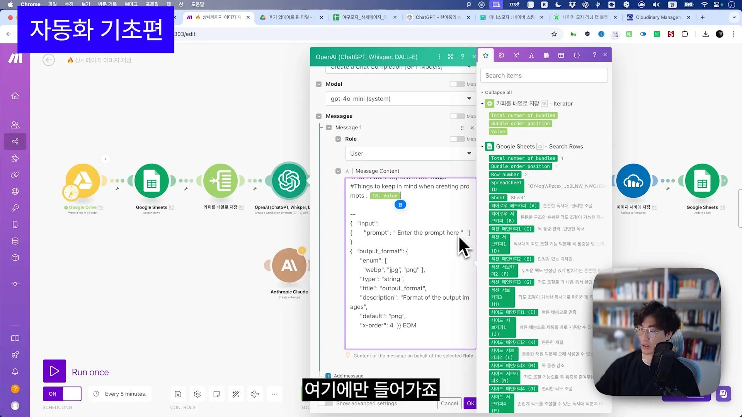Remove Message 1 with its X
This screenshot has width=742, height=417.
pyautogui.click(x=472, y=128)
